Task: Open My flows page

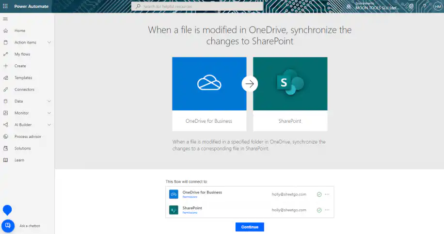Action: click(x=22, y=54)
